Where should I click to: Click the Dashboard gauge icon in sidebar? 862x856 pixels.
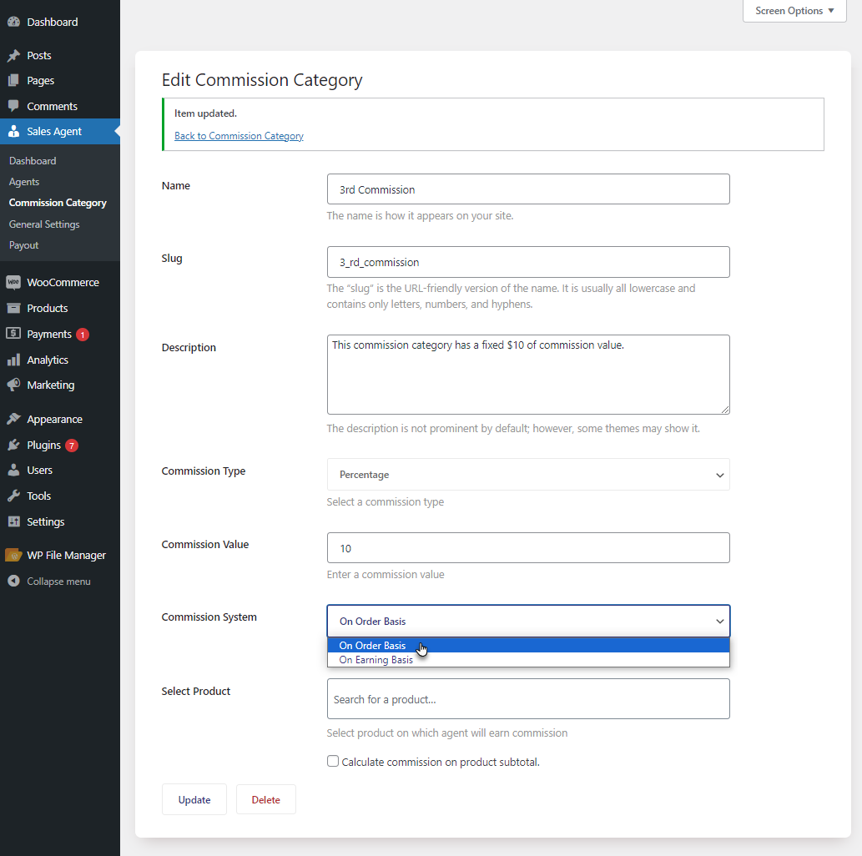(x=13, y=22)
